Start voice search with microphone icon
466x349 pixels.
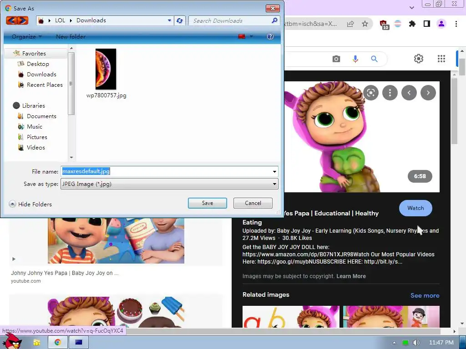(355, 59)
